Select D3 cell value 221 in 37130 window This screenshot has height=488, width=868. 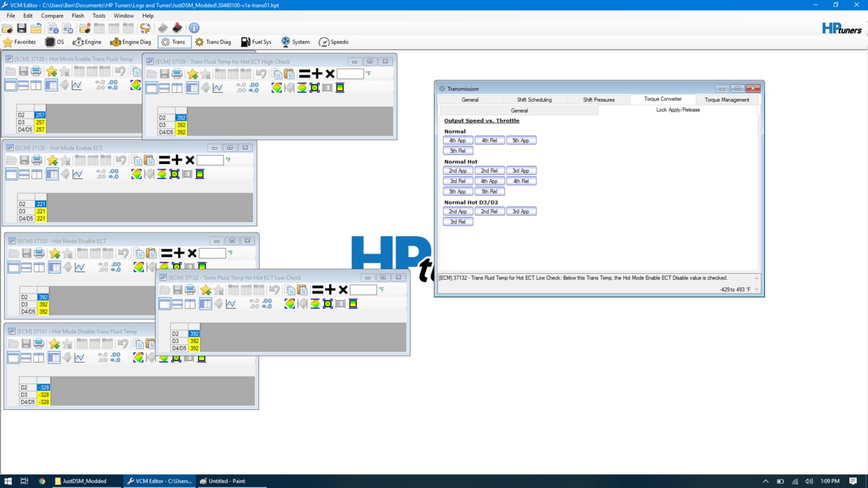click(41, 211)
